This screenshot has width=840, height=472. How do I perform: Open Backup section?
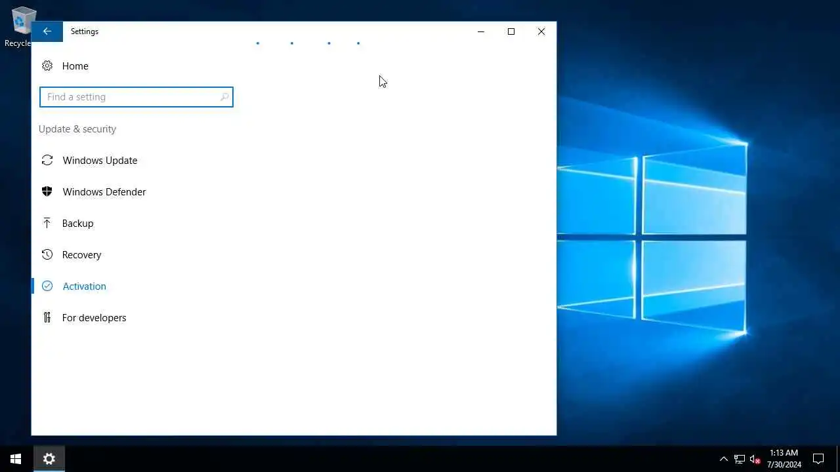[77, 223]
